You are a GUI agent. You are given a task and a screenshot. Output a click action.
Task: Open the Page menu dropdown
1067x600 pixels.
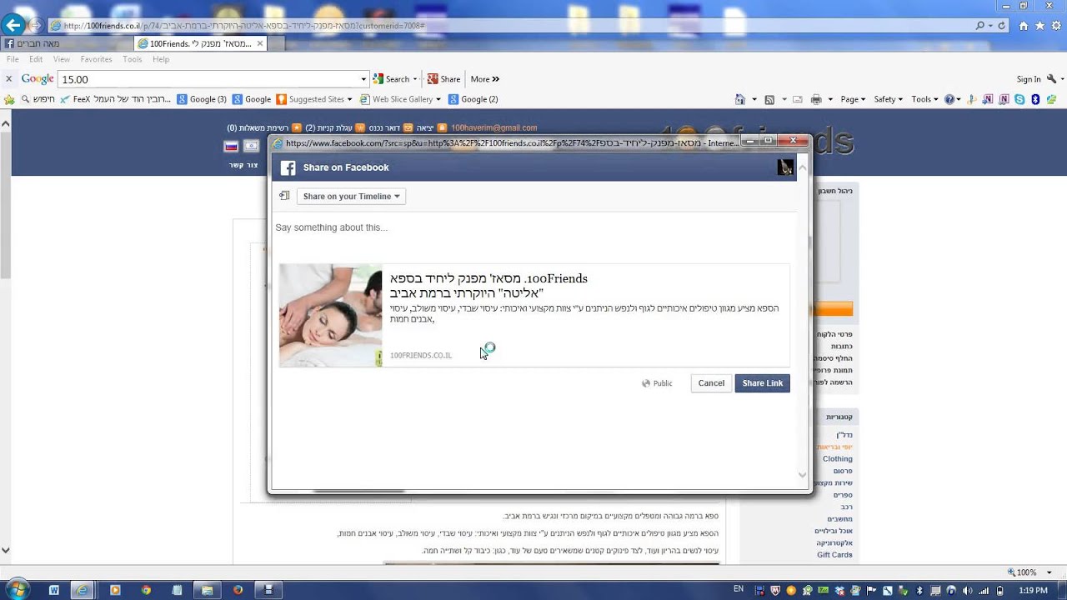tap(853, 99)
